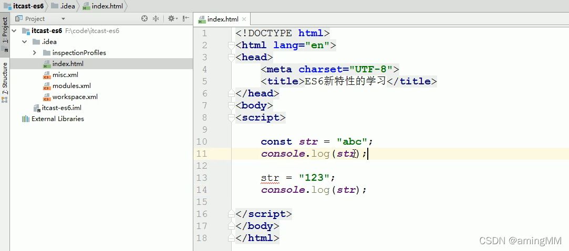Close the index.html editor tab

[x=245, y=19]
